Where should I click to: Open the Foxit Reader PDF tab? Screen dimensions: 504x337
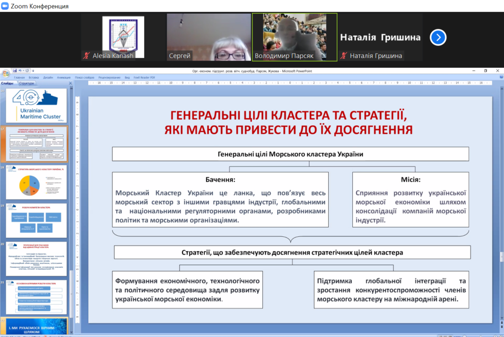click(145, 78)
